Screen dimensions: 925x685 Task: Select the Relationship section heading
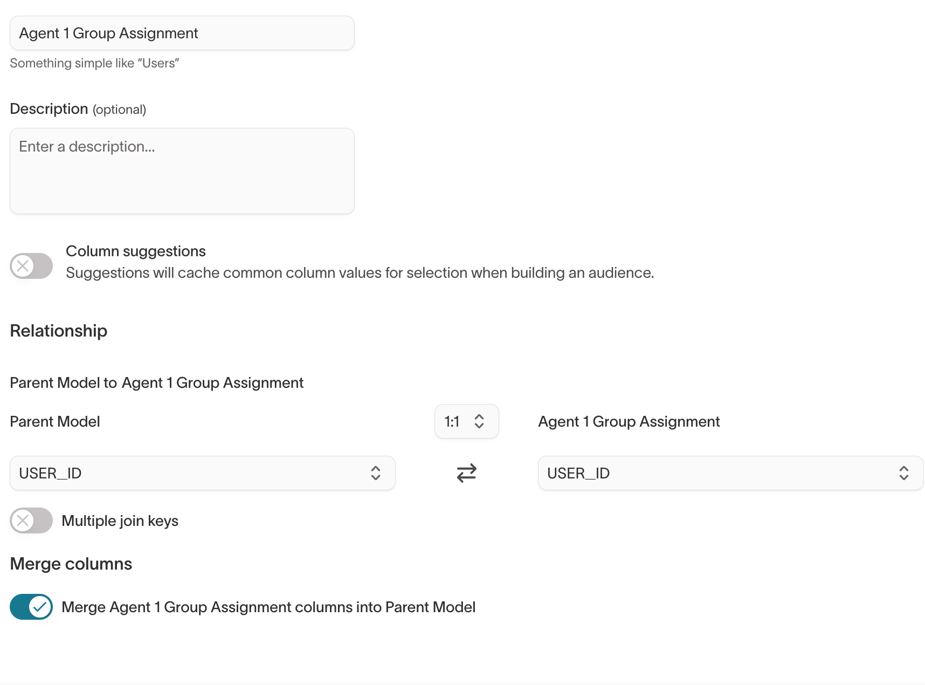tap(58, 331)
